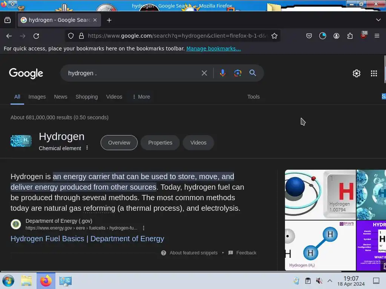
Task: Open the purple HYDROGEN facts image
Action: tap(371, 245)
